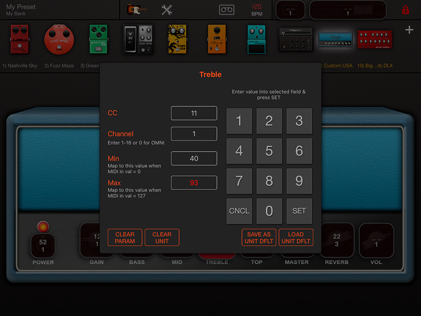Open the tape recorder icon

tap(226, 9)
